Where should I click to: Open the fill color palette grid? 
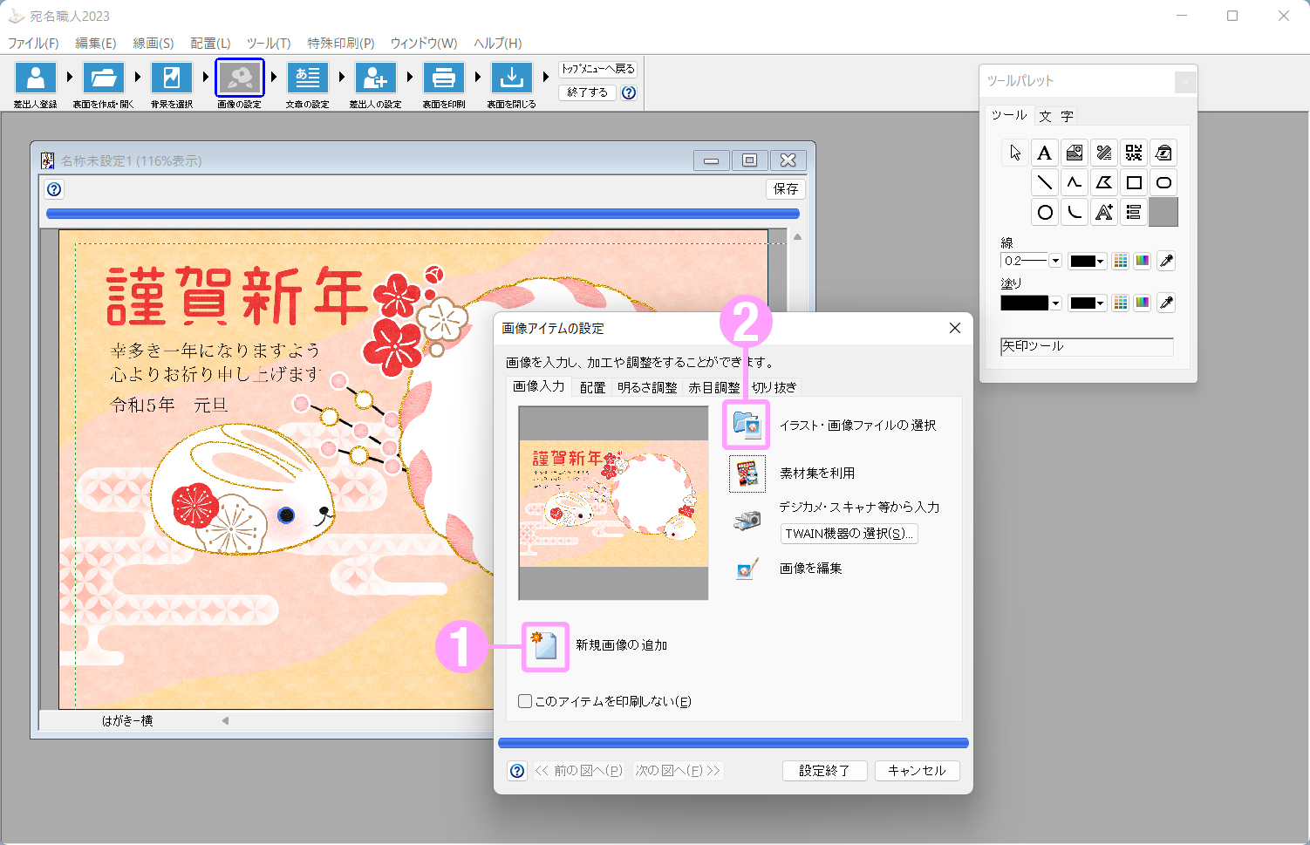(1121, 303)
